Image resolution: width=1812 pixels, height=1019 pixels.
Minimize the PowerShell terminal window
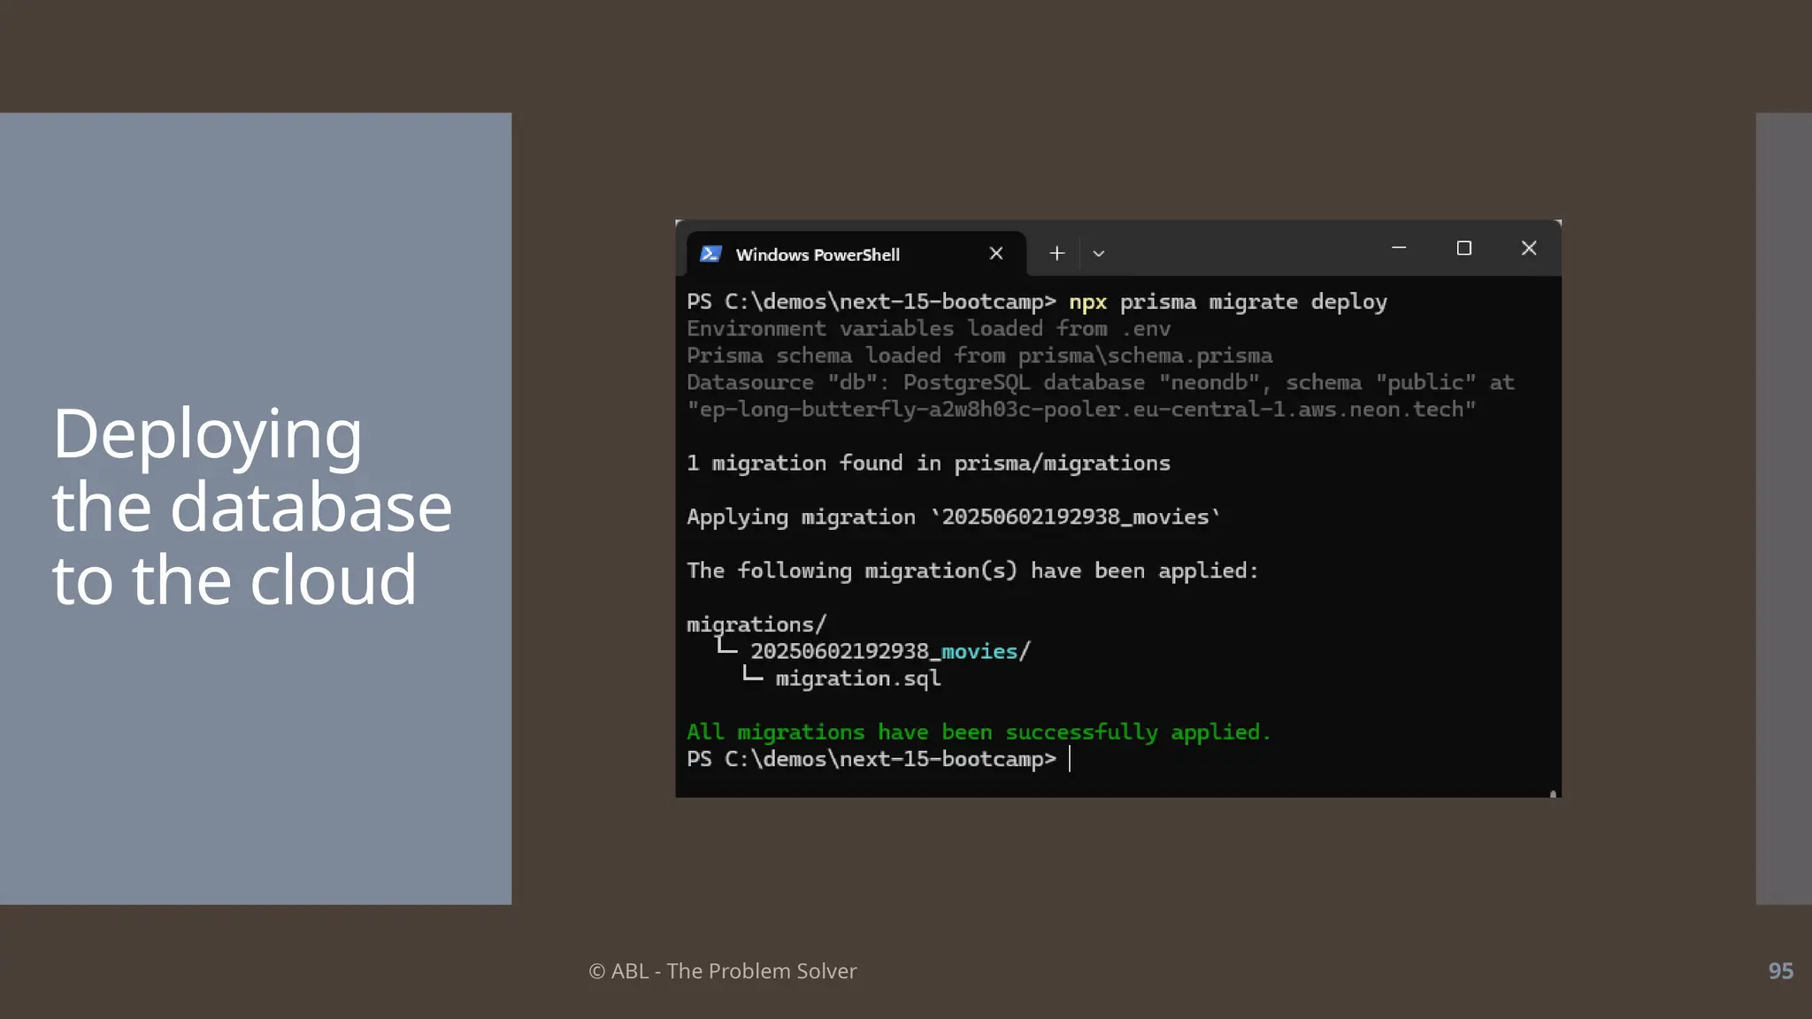coord(1399,249)
